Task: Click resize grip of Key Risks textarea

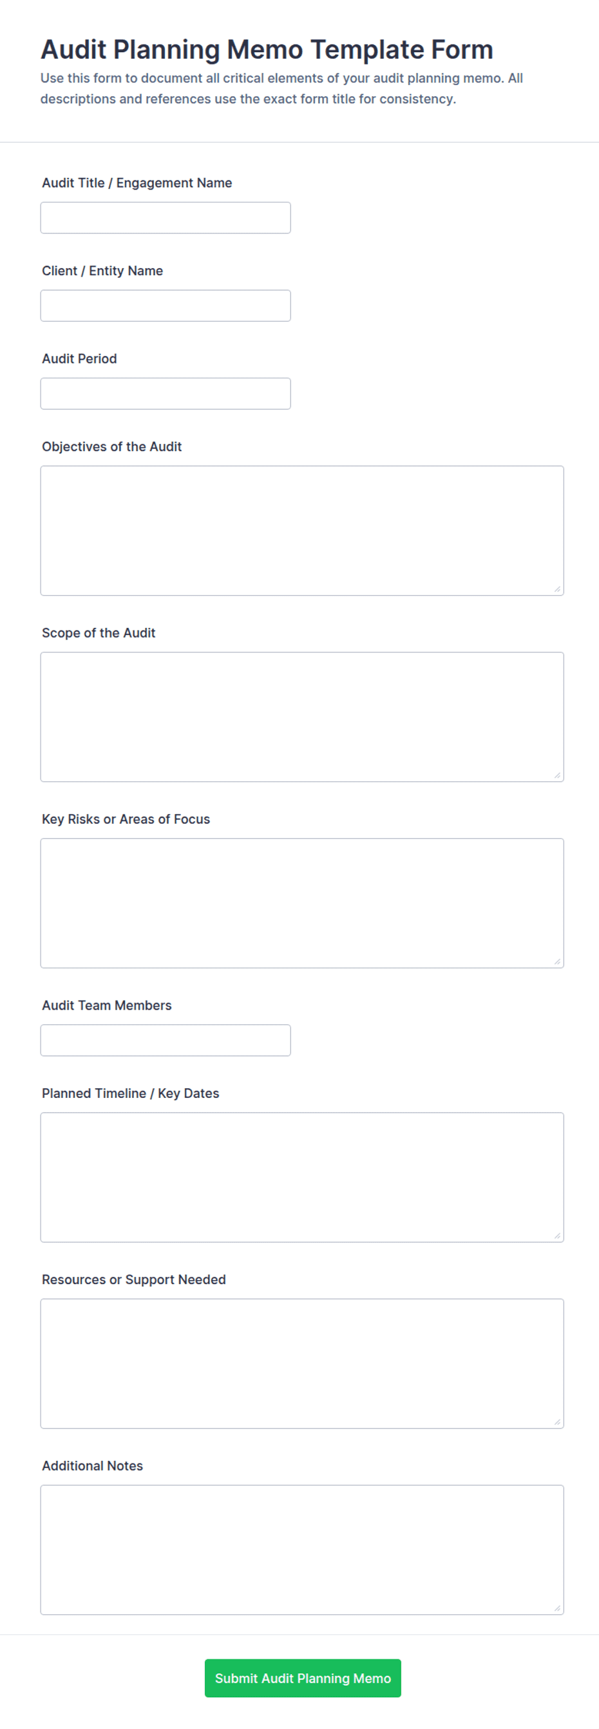Action: [x=557, y=961]
